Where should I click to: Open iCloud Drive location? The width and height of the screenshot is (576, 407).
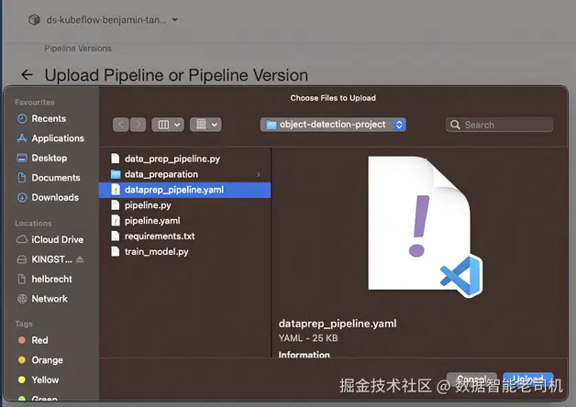[50, 239]
